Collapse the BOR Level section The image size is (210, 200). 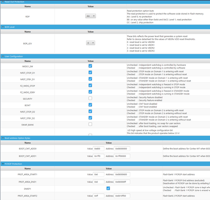[x=3, y=27]
